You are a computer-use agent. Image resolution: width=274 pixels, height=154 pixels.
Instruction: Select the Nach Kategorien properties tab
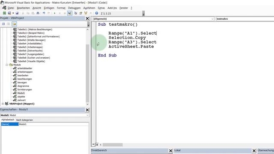tap(24, 120)
